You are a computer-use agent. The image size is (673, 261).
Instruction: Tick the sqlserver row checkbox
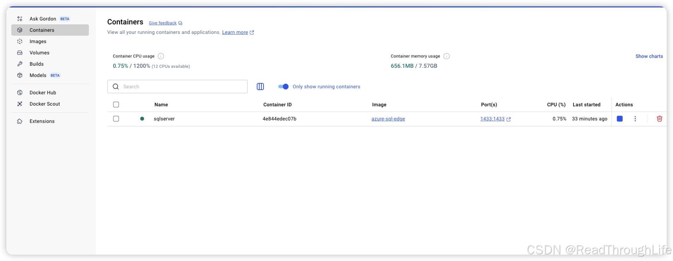pos(116,119)
